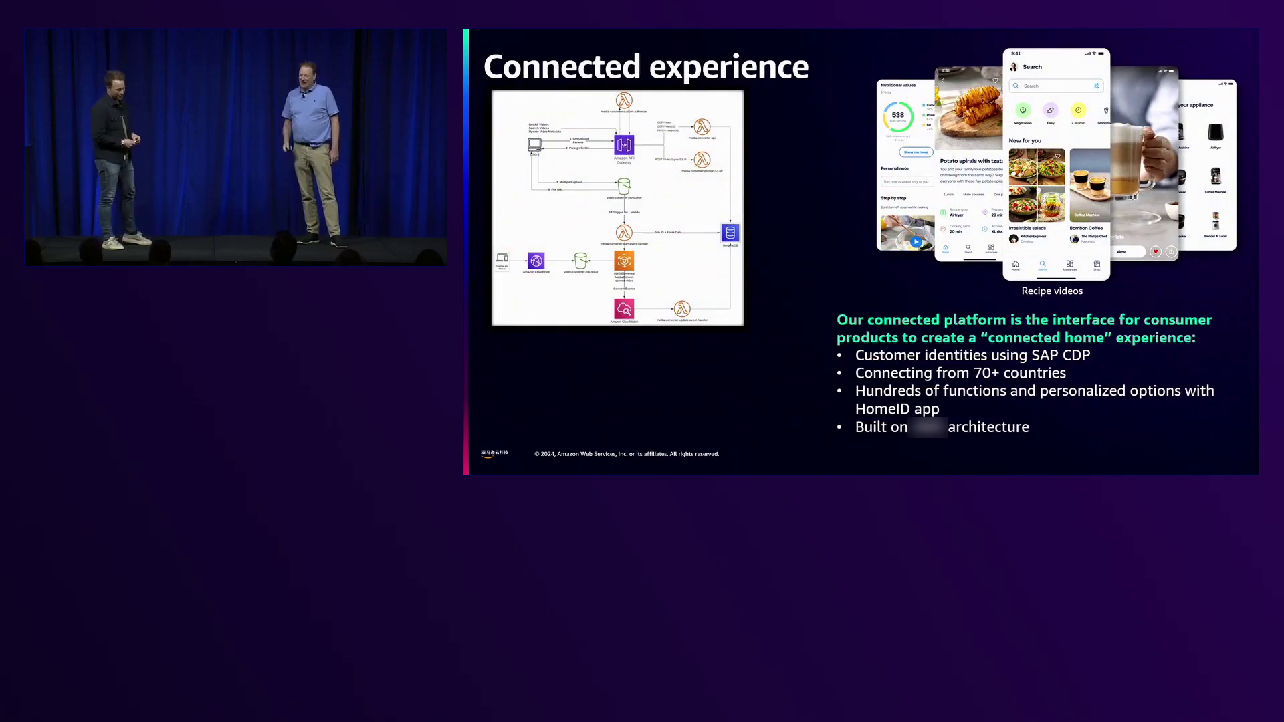
Task: Open the Shop tab in center phone
Action: coord(1097,265)
